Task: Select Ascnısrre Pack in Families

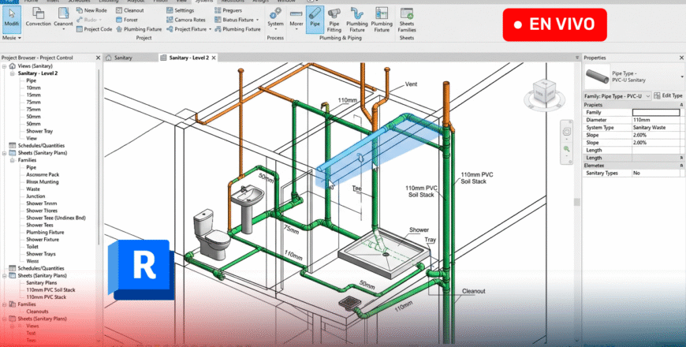Action: [x=43, y=174]
